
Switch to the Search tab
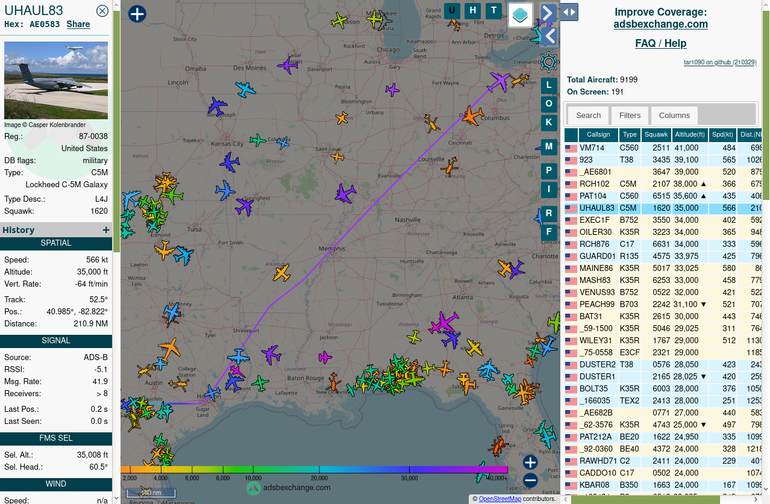(x=588, y=115)
